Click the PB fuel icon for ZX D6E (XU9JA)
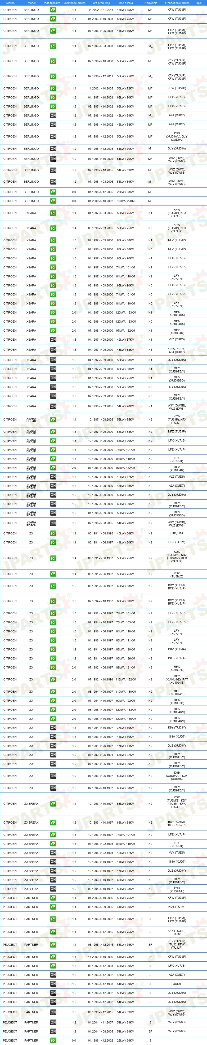The height and width of the screenshot is (1045, 207). pyautogui.click(x=53, y=658)
